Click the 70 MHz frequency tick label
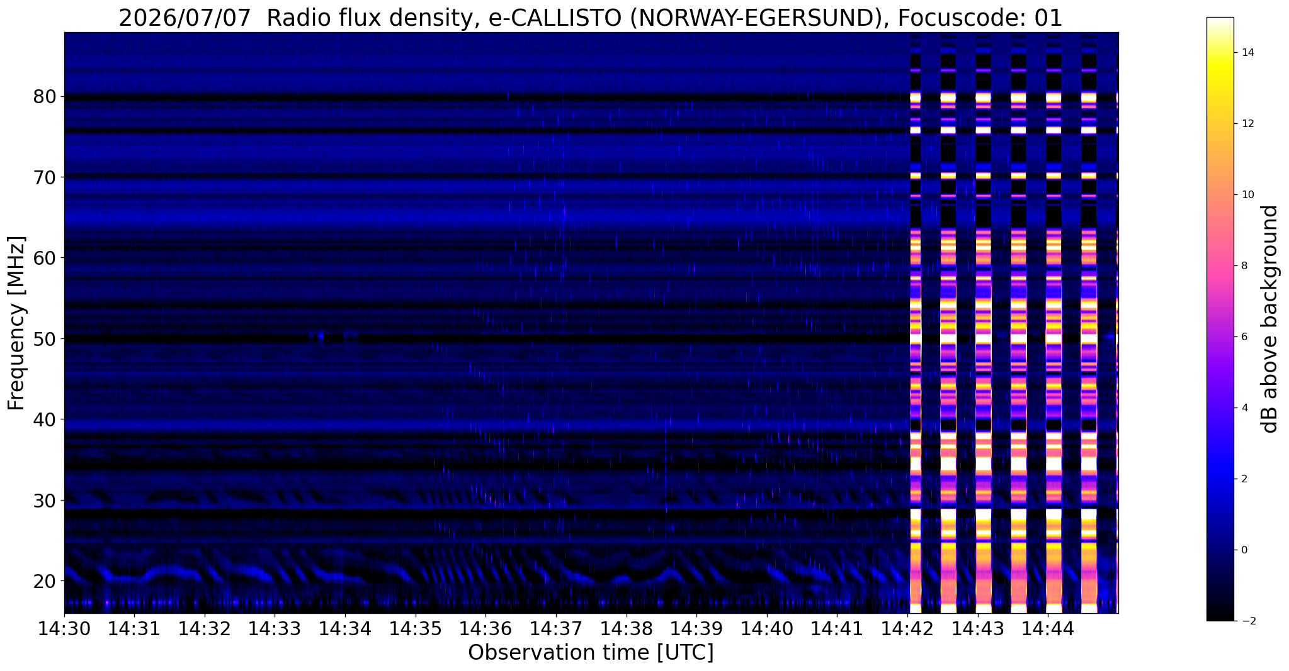The image size is (1289, 671). (x=44, y=177)
